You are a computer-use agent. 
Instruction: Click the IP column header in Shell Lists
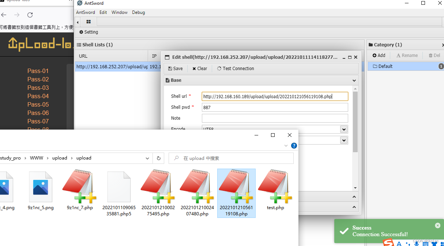tap(154, 56)
